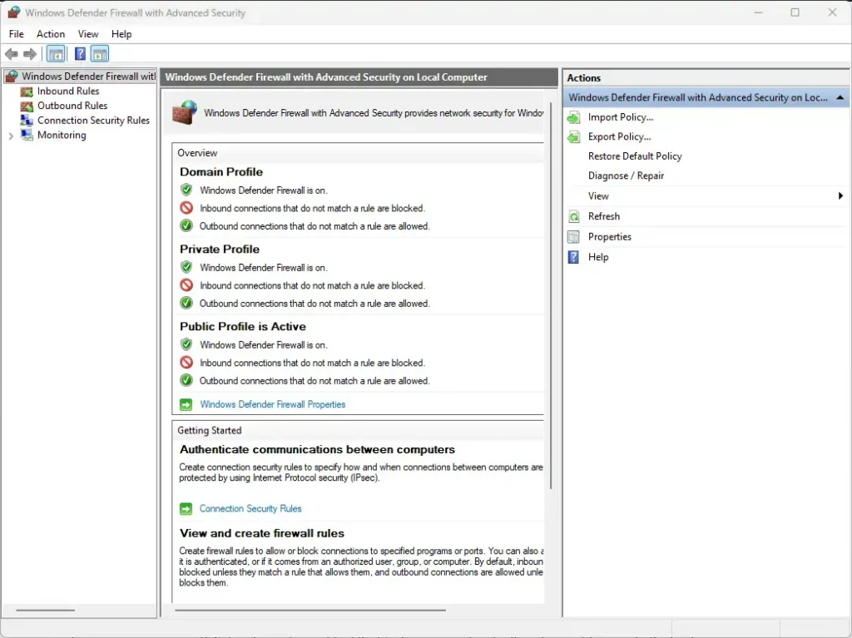Click the blue Help toolbar icon
This screenshot has width=852, height=638.
point(80,54)
